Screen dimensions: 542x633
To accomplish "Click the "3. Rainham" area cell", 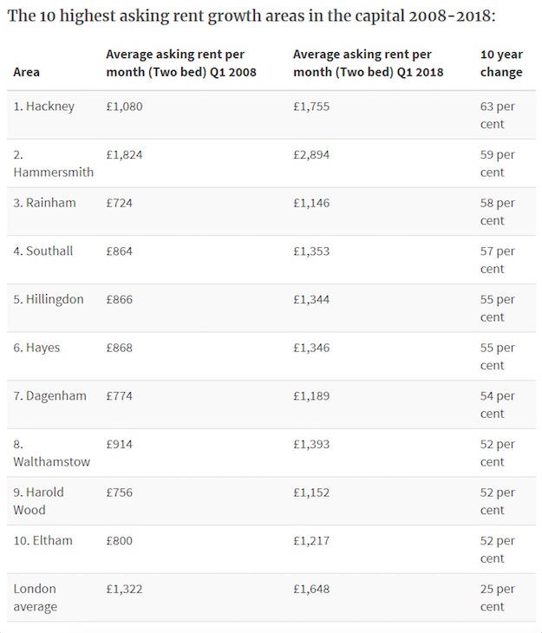I will [45, 203].
